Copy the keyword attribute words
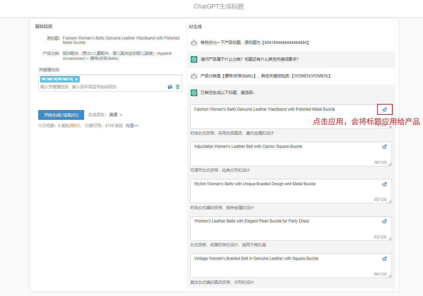Viewport: 423px width, 296px height. coord(170,87)
